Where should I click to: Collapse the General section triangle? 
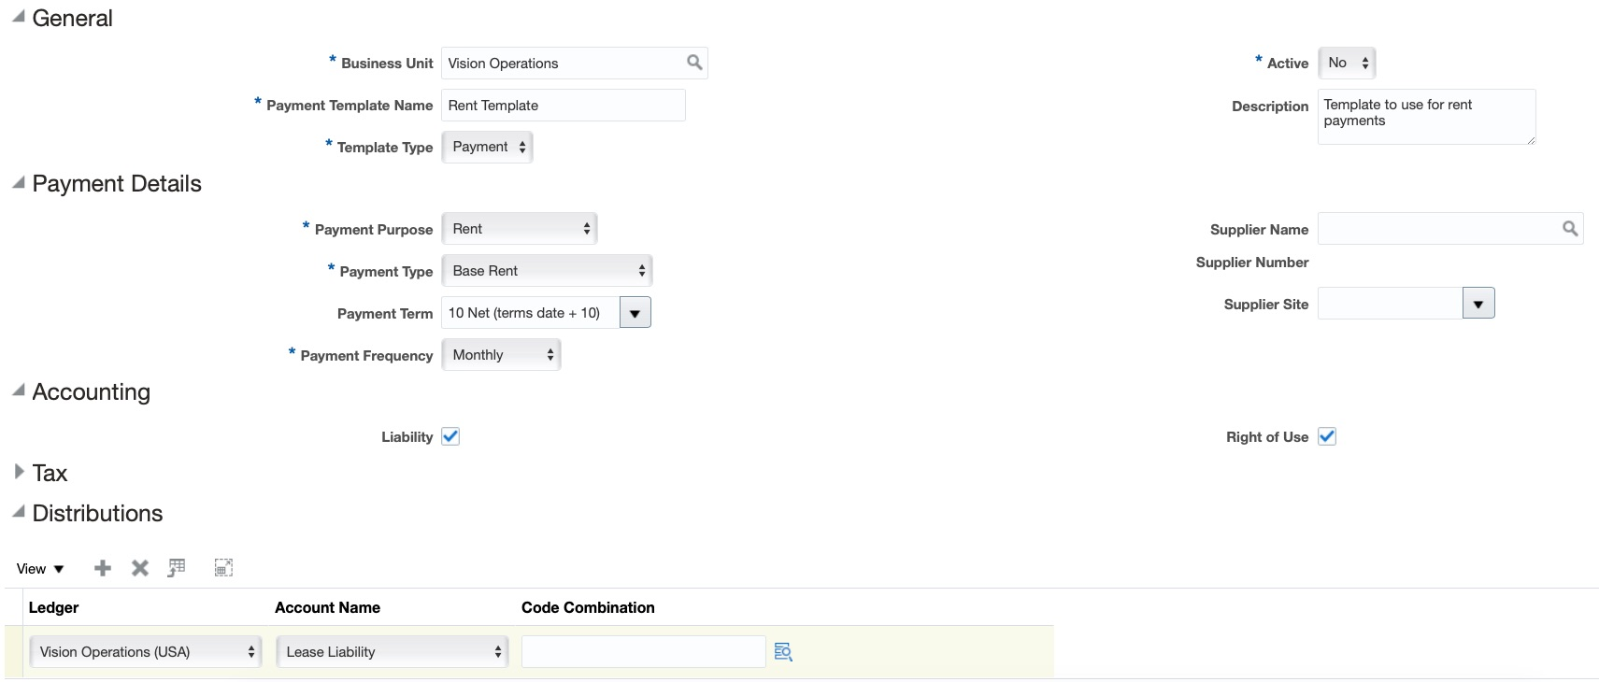19,17
